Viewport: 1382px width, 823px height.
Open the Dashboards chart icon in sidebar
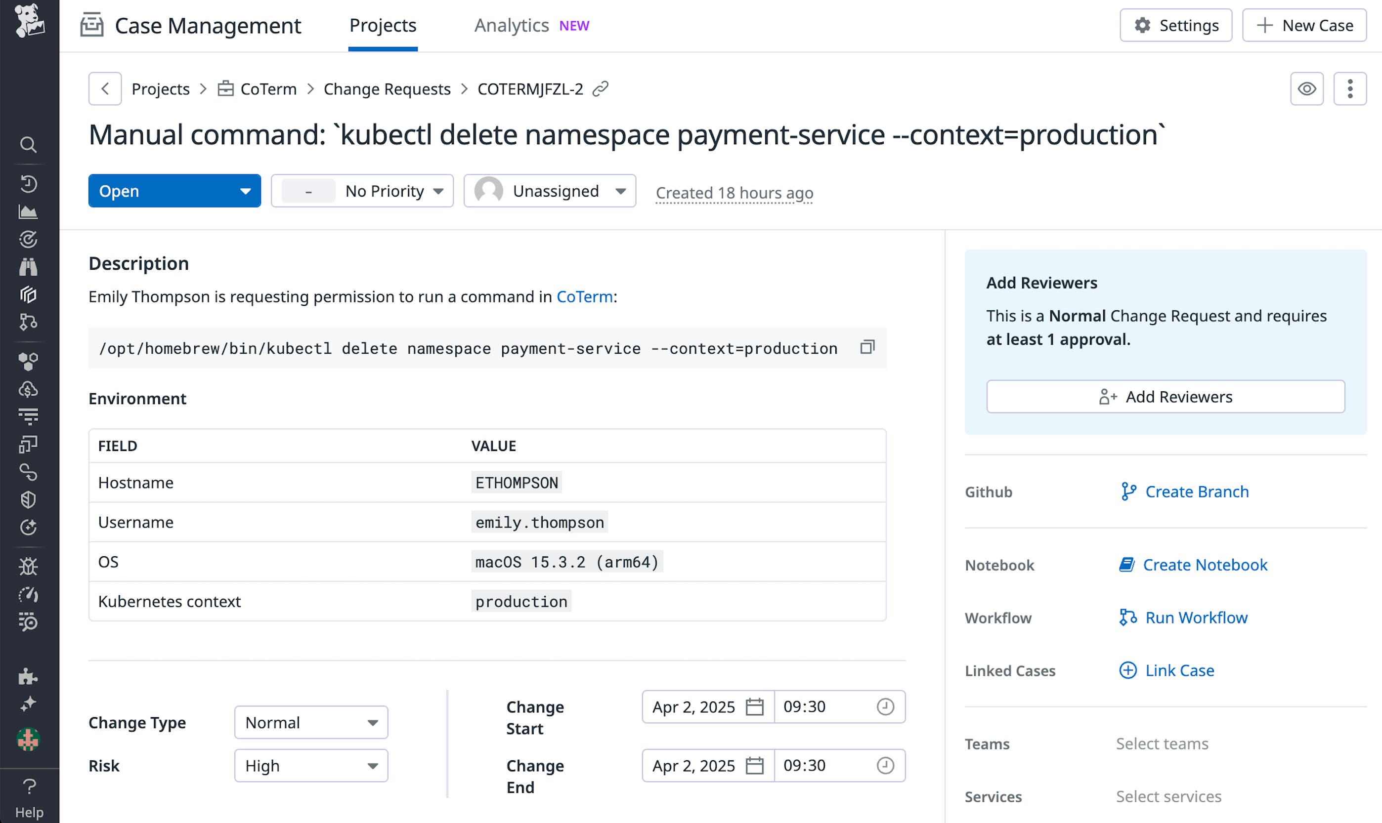click(28, 211)
